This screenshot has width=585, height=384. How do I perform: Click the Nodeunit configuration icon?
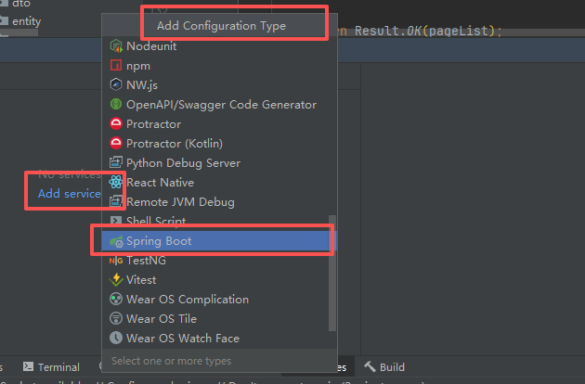pyautogui.click(x=116, y=46)
